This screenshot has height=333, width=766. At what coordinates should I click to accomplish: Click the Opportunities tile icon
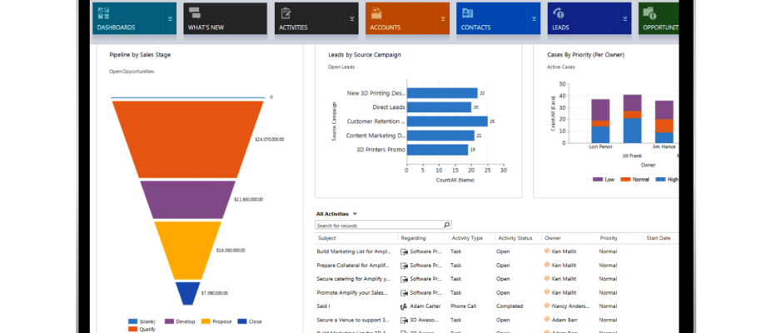pos(649,13)
